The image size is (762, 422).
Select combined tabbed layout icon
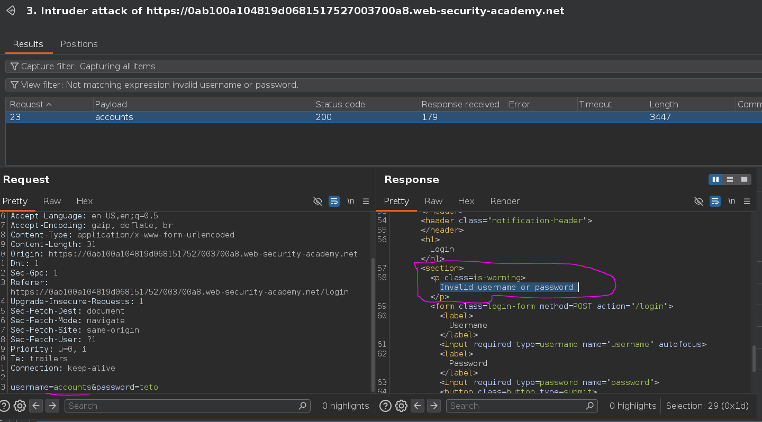click(745, 179)
